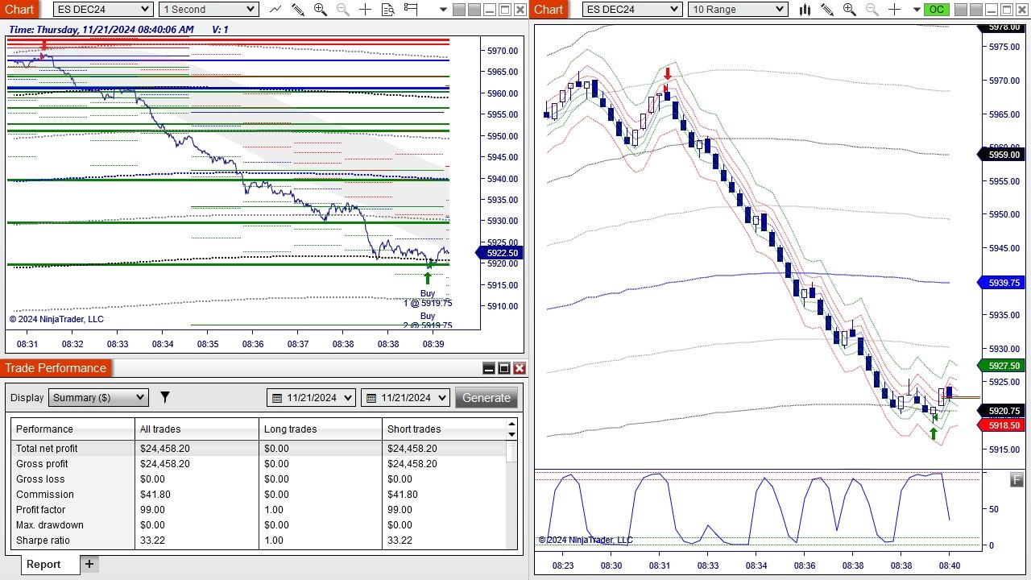Minimize the Trade Performance window
Image resolution: width=1031 pixels, height=580 pixels.
point(489,368)
